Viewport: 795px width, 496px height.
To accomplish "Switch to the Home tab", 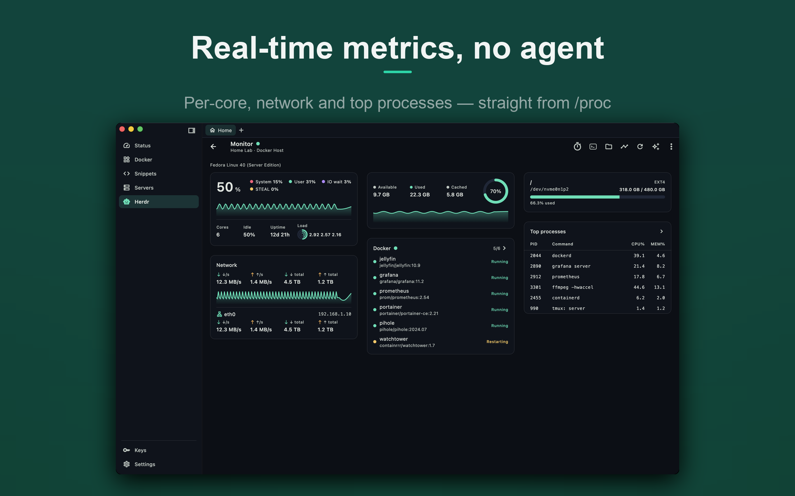I will (221, 130).
